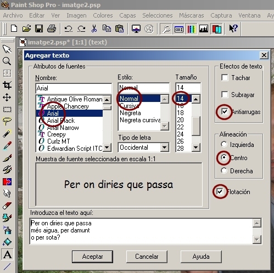
Task: Save the image with floppy disk icon
Action: pos(39,29)
